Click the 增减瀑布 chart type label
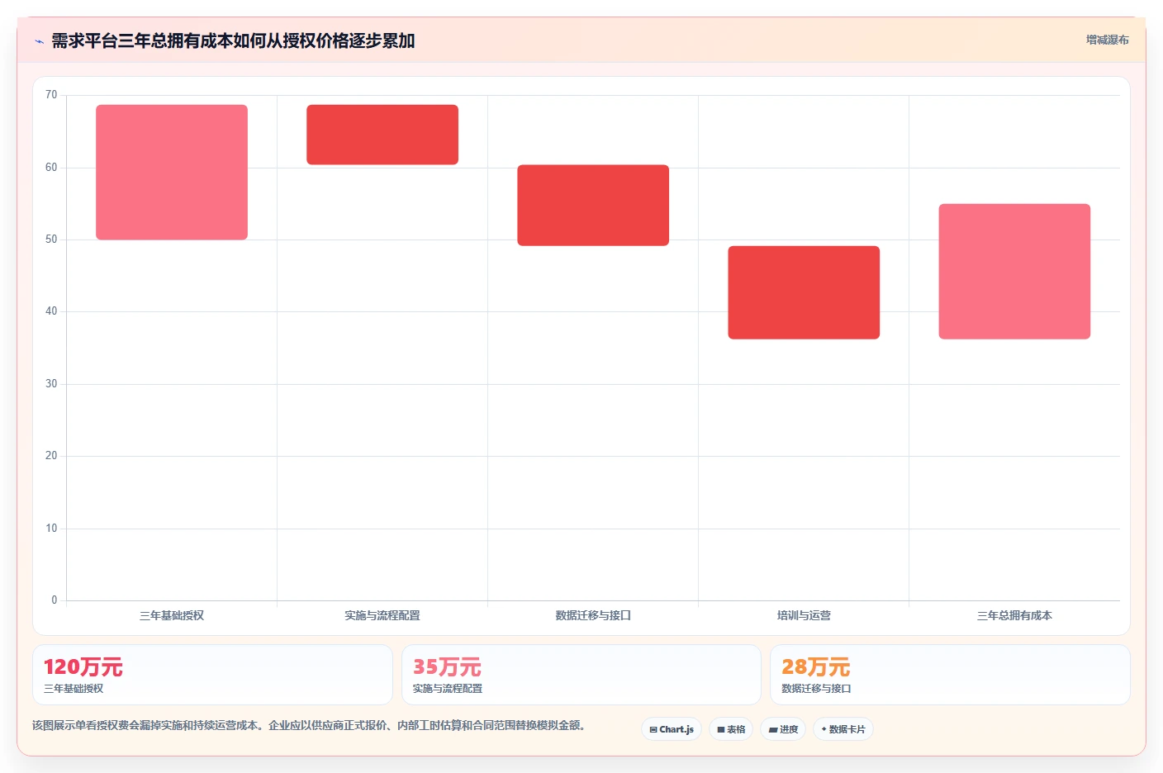 coord(1107,40)
